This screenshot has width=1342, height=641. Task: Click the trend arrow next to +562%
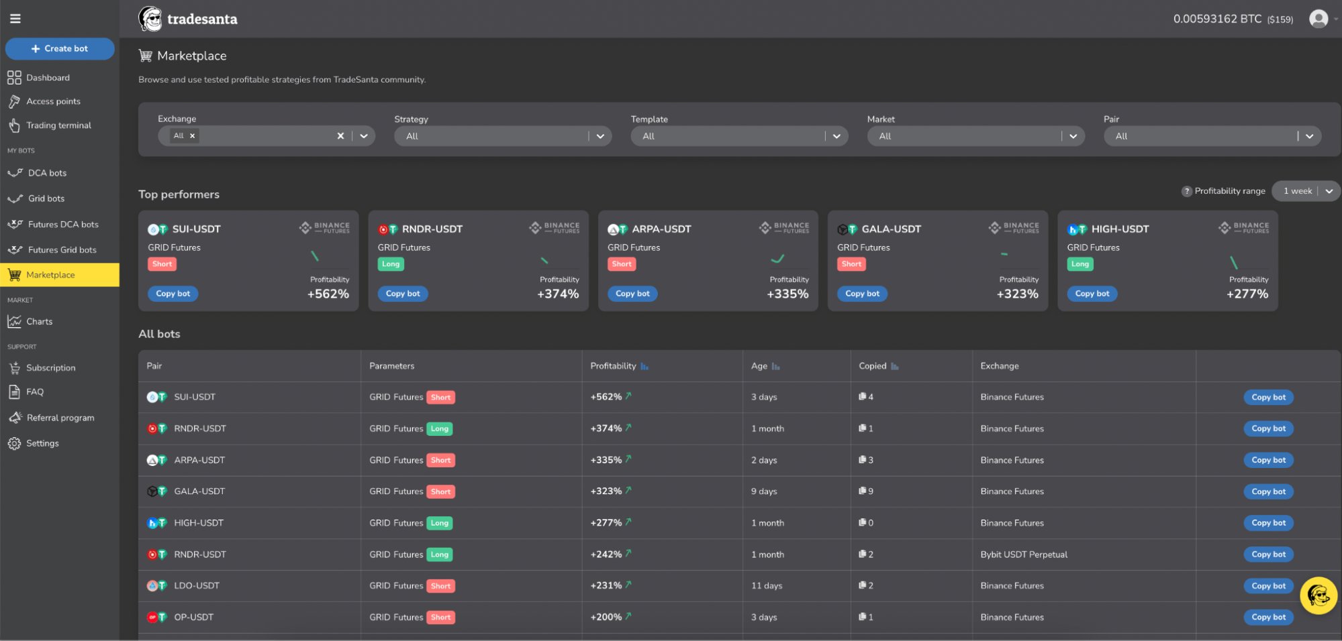click(628, 396)
